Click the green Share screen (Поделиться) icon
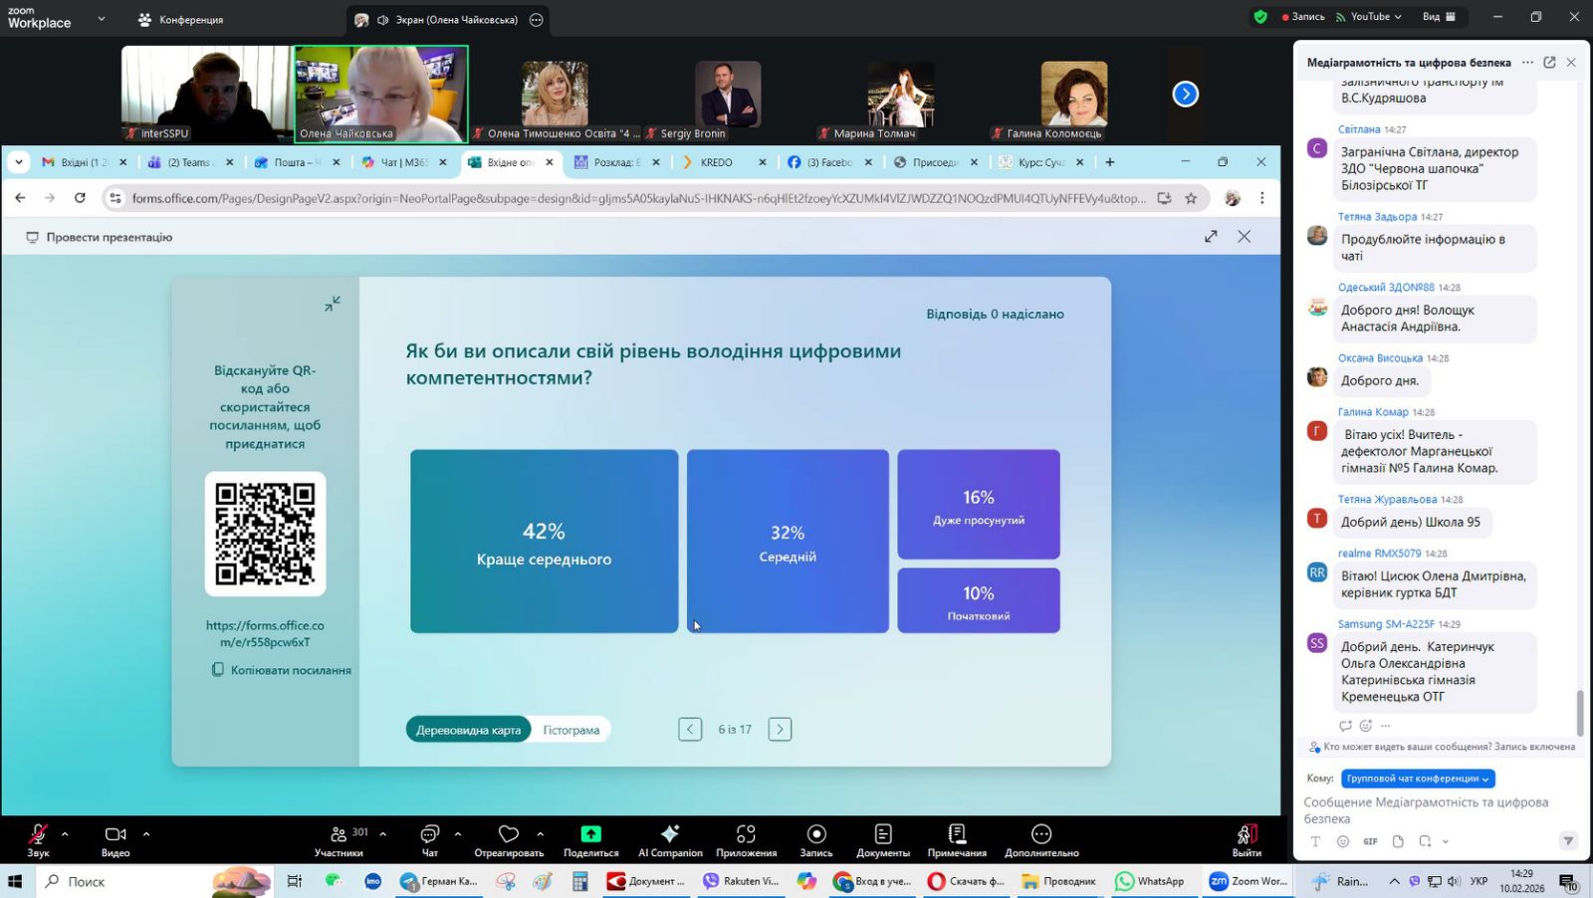1593x898 pixels. 590,834
